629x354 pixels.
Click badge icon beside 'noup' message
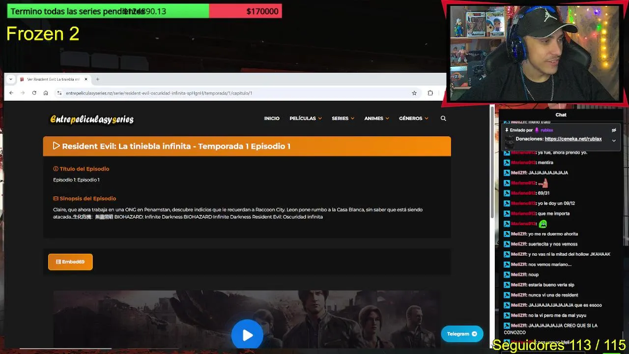pyautogui.click(x=507, y=275)
